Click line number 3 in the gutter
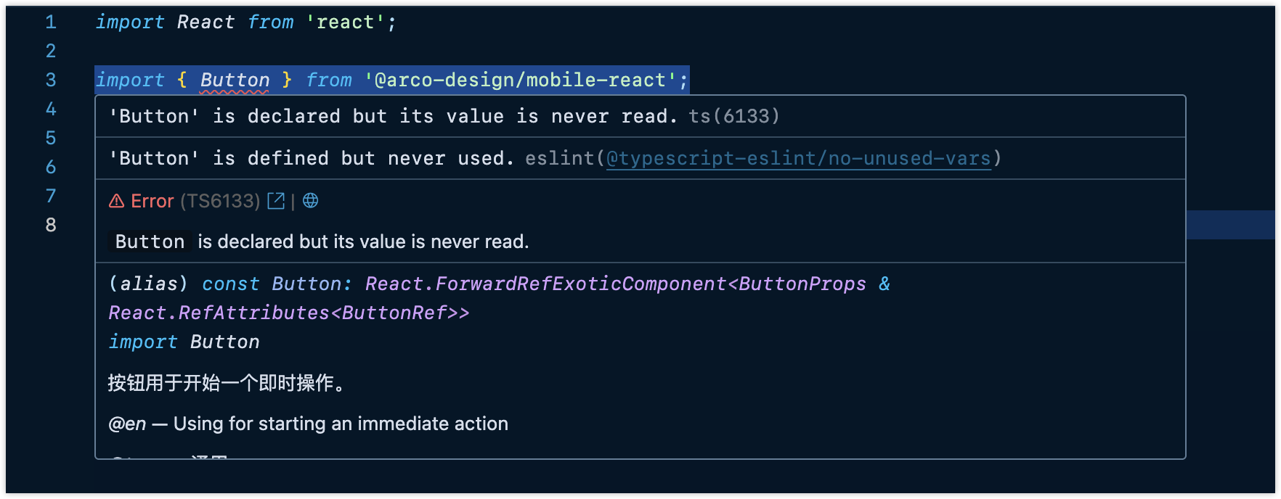The image size is (1281, 499). tap(51, 80)
